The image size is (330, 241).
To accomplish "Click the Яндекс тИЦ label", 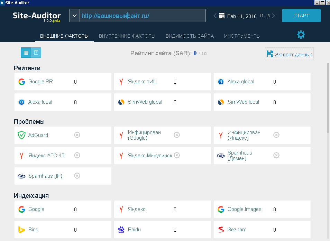I will coord(143,82).
